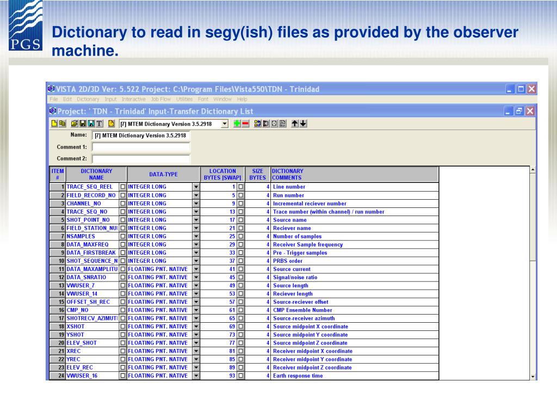Open data-type dropdown for SHOT_POINT_NO row
This screenshot has height=418, width=557.
196,220
